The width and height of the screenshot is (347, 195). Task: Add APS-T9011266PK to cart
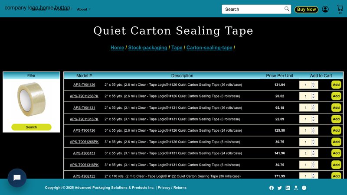coord(336,96)
